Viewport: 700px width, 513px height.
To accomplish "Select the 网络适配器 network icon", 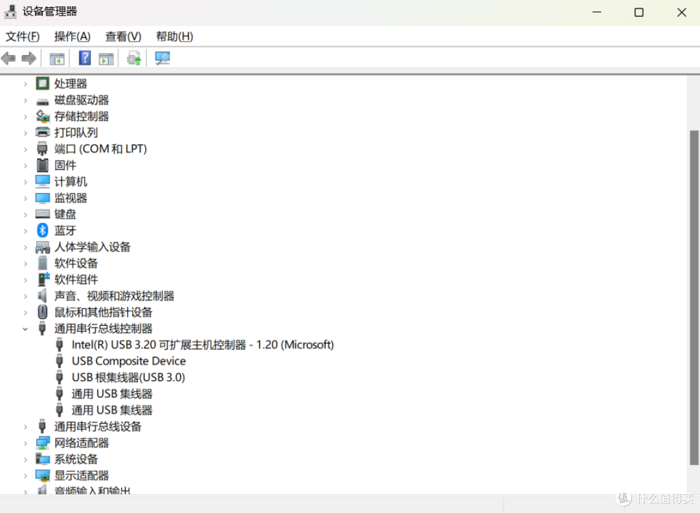I will point(42,442).
